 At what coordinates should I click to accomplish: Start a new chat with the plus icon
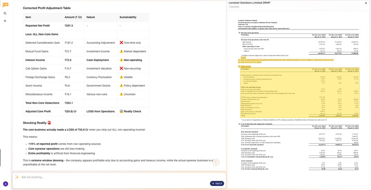click(5, 21)
